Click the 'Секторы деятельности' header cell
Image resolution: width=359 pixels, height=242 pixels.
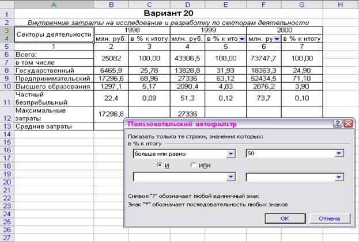point(54,34)
